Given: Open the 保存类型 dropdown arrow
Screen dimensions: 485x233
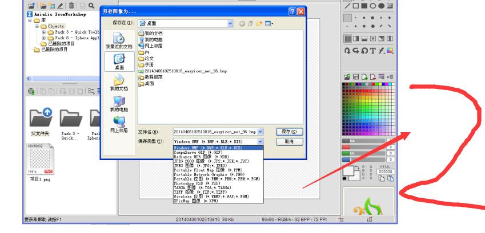Looking at the screenshot, I should (260, 141).
